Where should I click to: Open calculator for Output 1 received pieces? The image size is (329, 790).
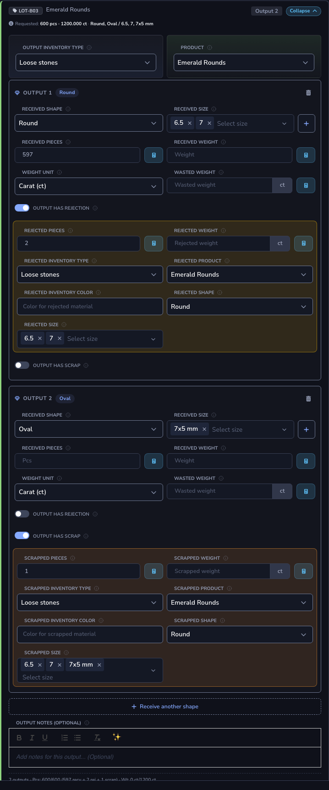tap(154, 155)
